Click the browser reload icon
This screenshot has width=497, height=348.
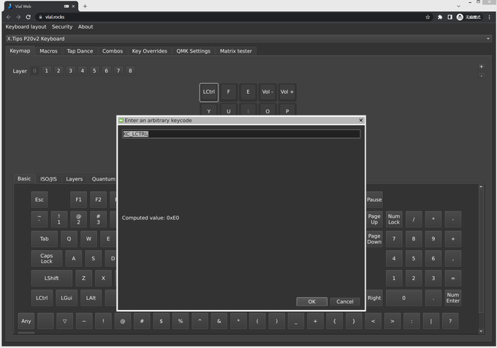[29, 17]
